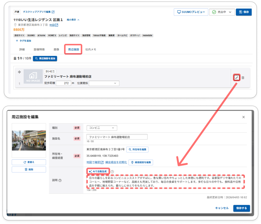Click the 差替え image replace button
Viewport: 261px width, 224px height.
tap(29, 162)
